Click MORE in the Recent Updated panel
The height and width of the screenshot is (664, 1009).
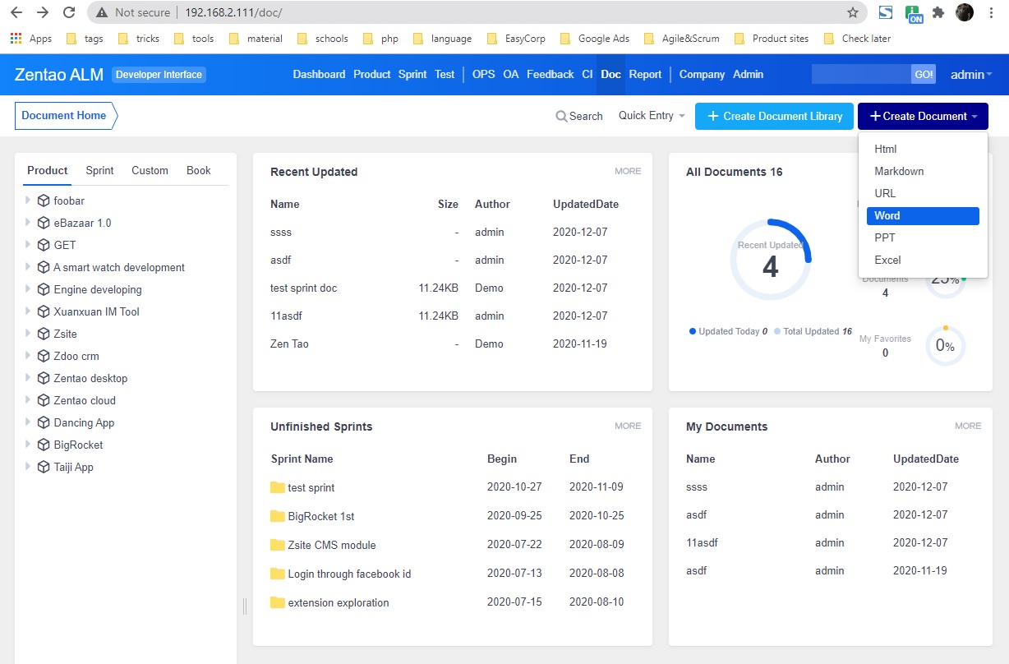pyautogui.click(x=628, y=171)
